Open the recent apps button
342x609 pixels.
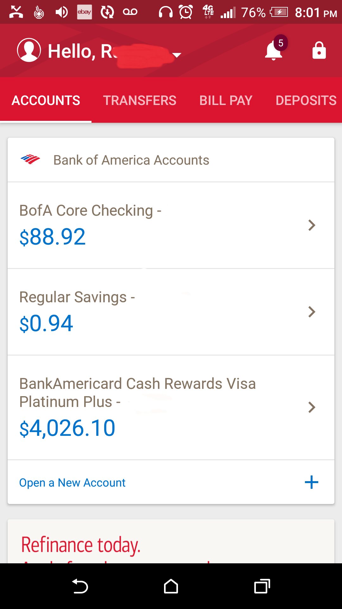click(x=262, y=586)
